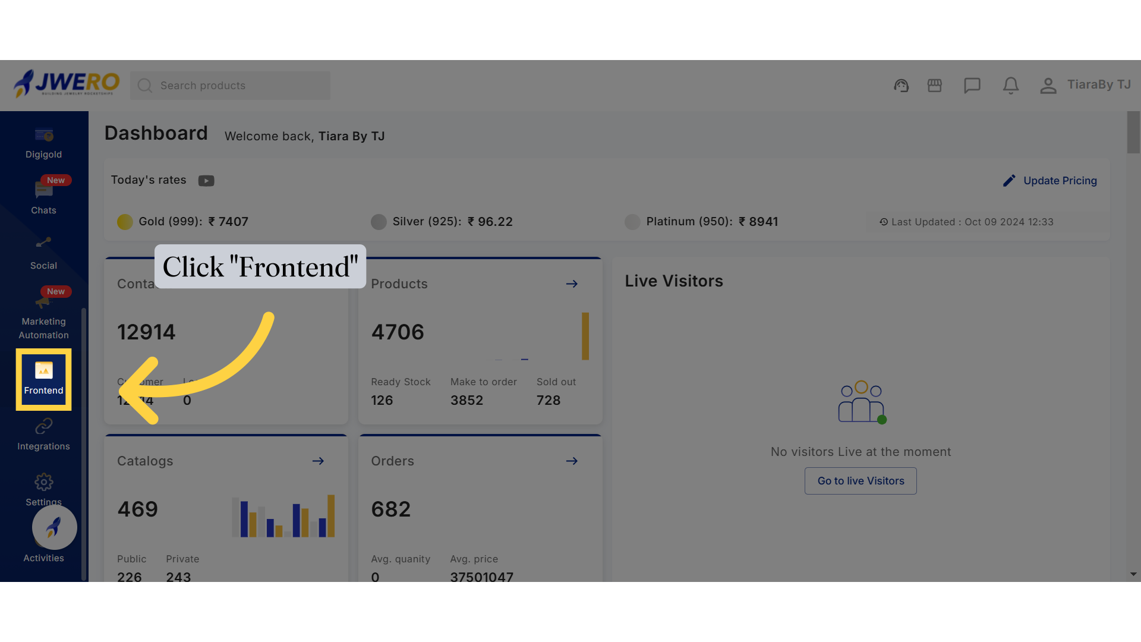Click the Products card title

[x=399, y=284]
